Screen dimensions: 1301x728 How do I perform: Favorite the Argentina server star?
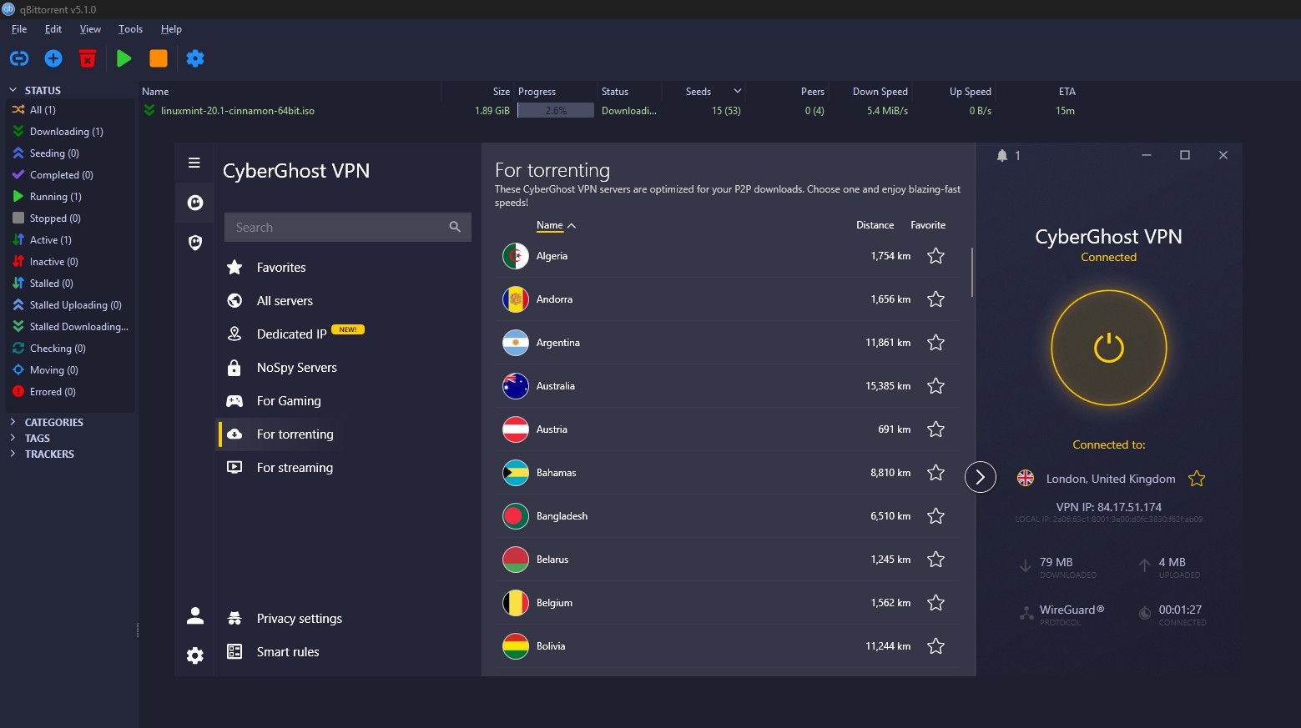coord(936,343)
